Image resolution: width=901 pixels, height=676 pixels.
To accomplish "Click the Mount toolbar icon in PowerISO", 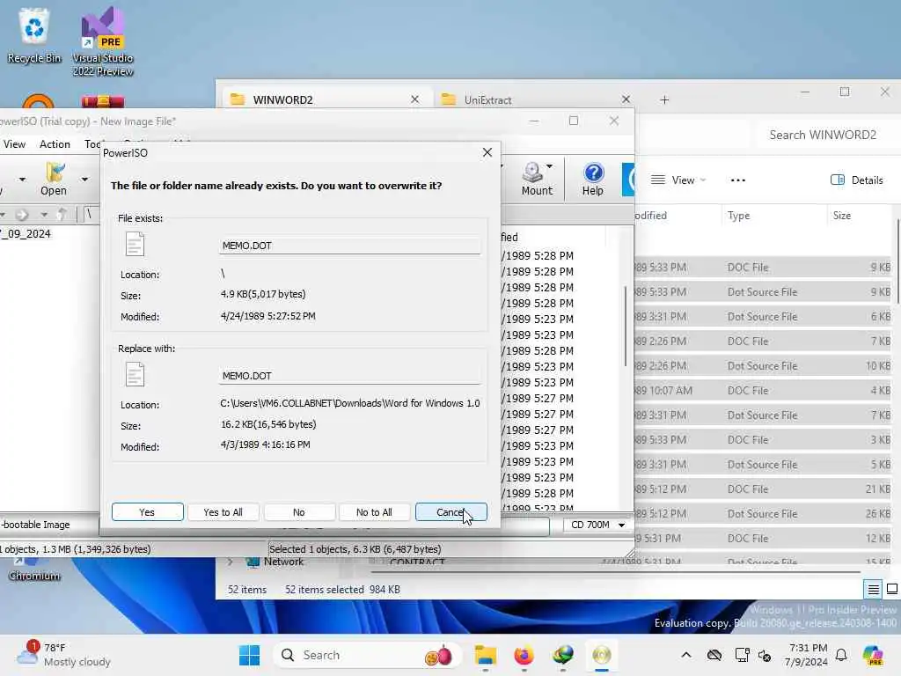I will (x=536, y=179).
